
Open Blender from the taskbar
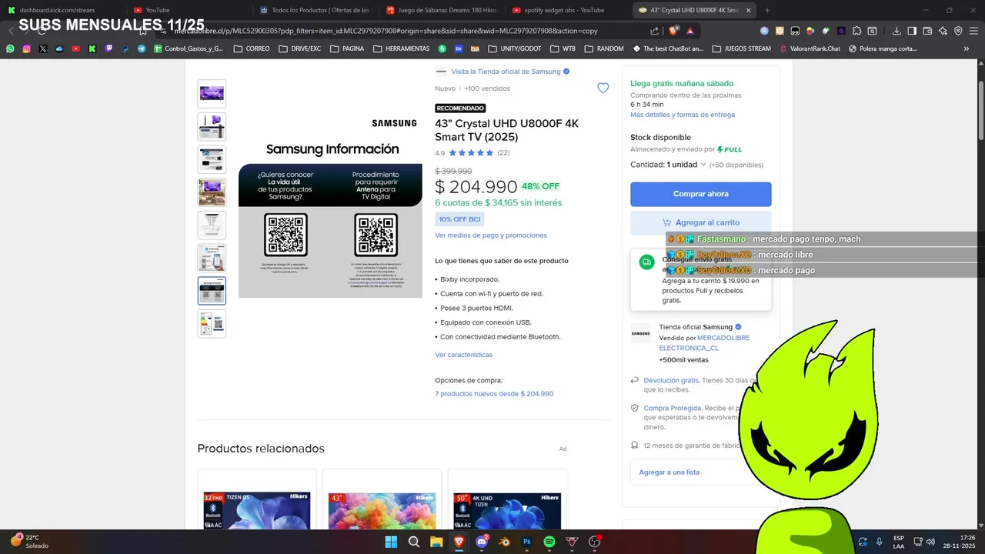(504, 542)
